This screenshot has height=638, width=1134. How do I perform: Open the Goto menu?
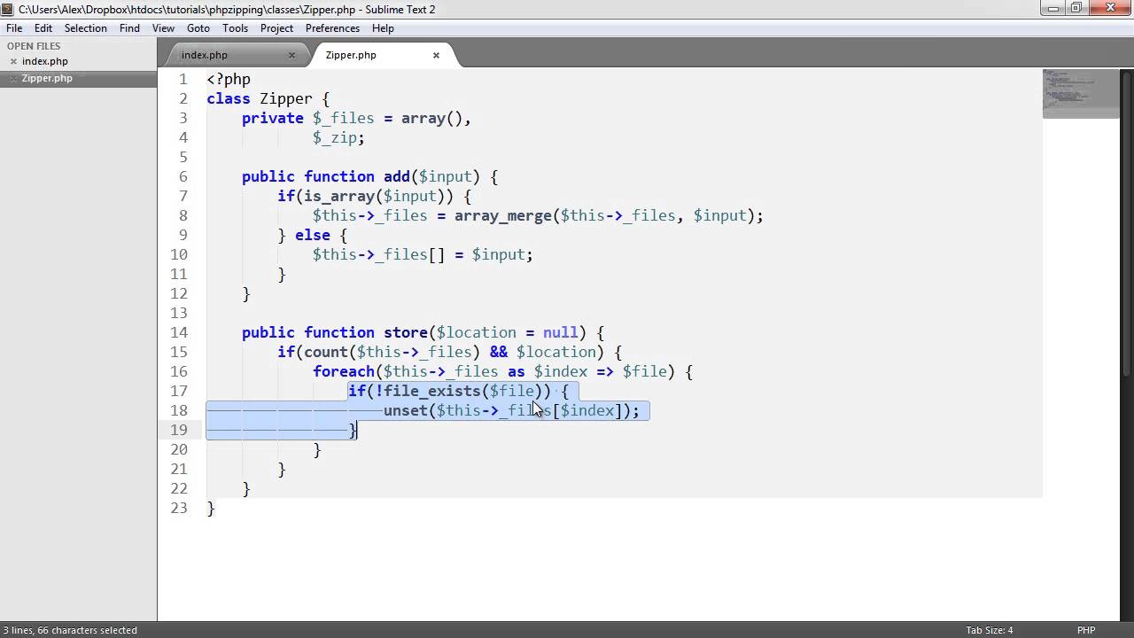click(x=198, y=28)
